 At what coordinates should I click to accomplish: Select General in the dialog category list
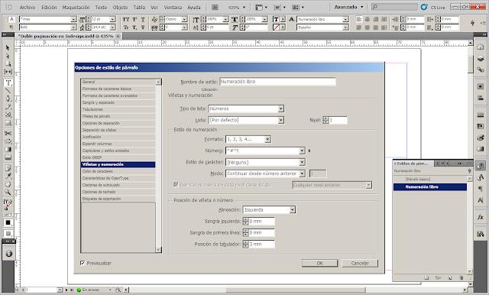[x=118, y=82]
